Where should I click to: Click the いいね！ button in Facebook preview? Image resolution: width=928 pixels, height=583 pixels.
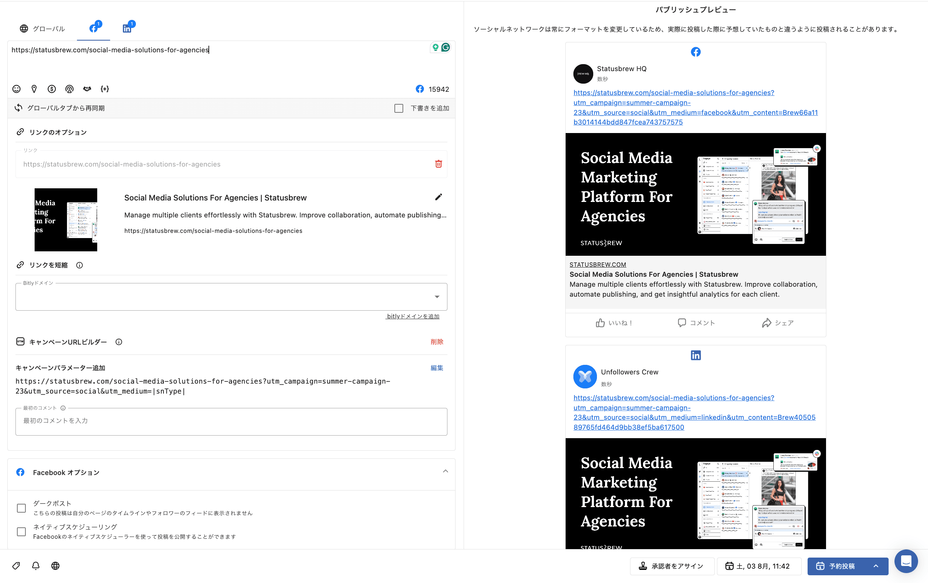click(614, 323)
